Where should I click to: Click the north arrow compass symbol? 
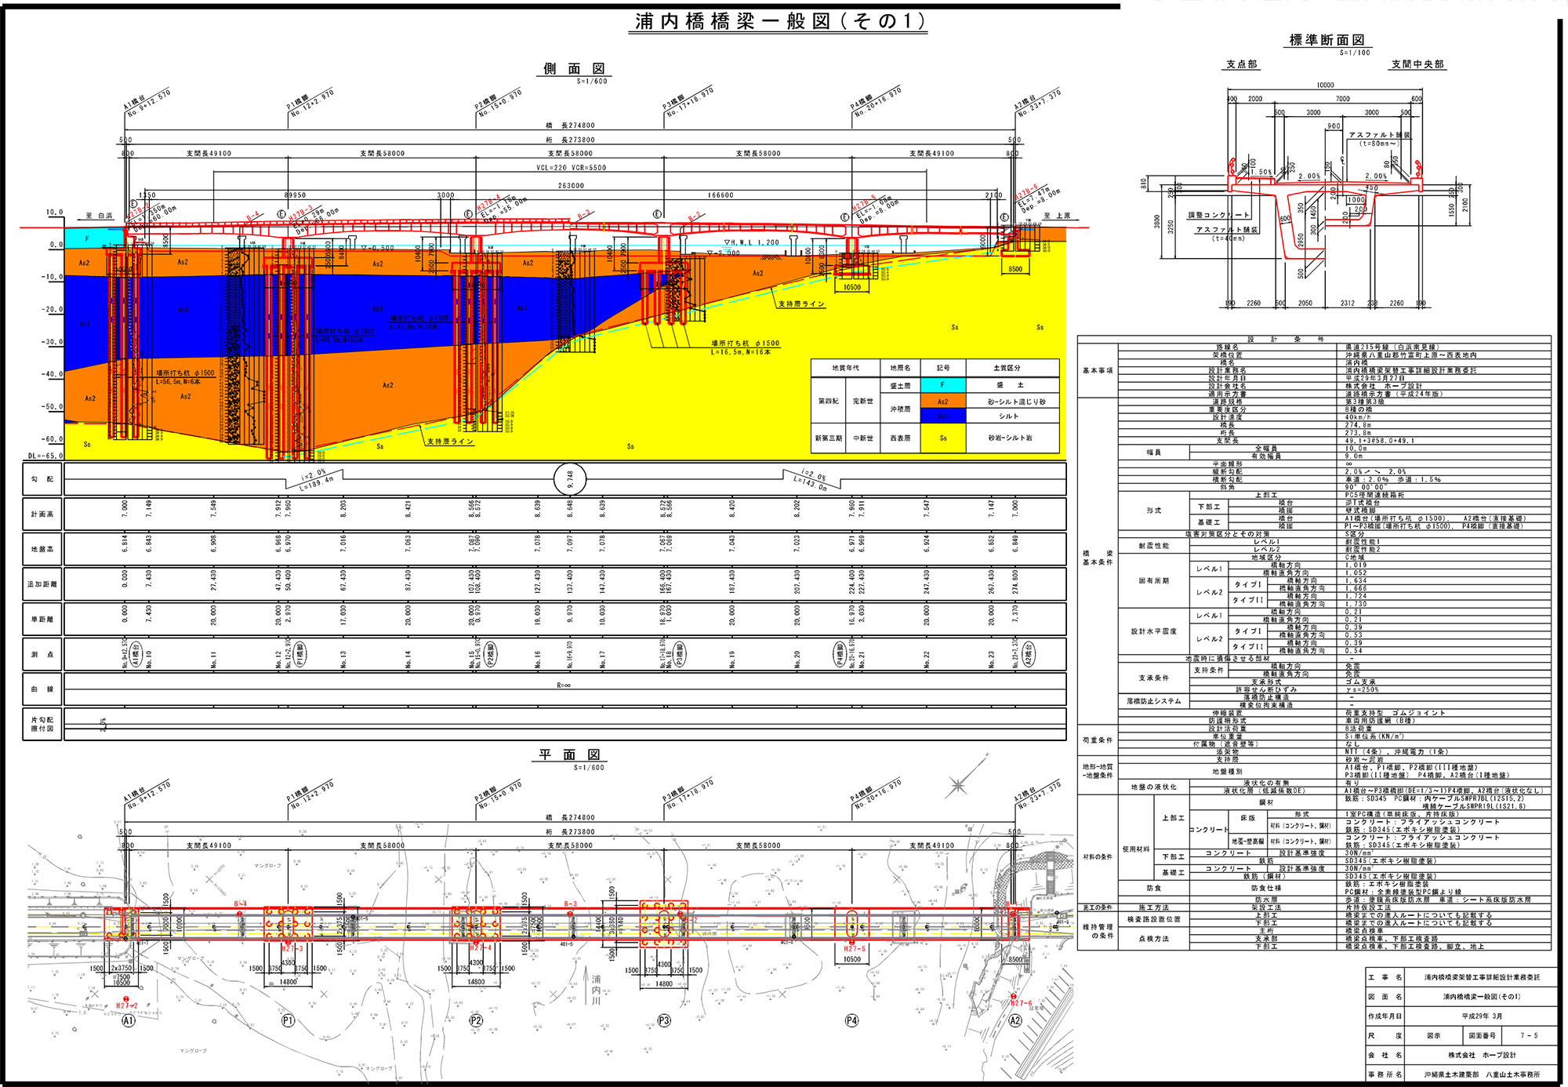coord(958,785)
